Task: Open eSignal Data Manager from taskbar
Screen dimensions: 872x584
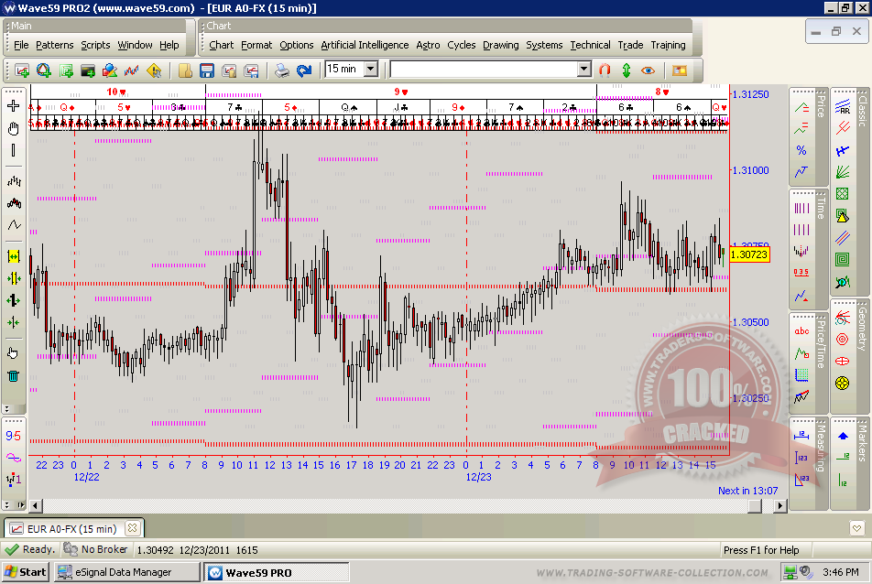Action: click(x=126, y=572)
